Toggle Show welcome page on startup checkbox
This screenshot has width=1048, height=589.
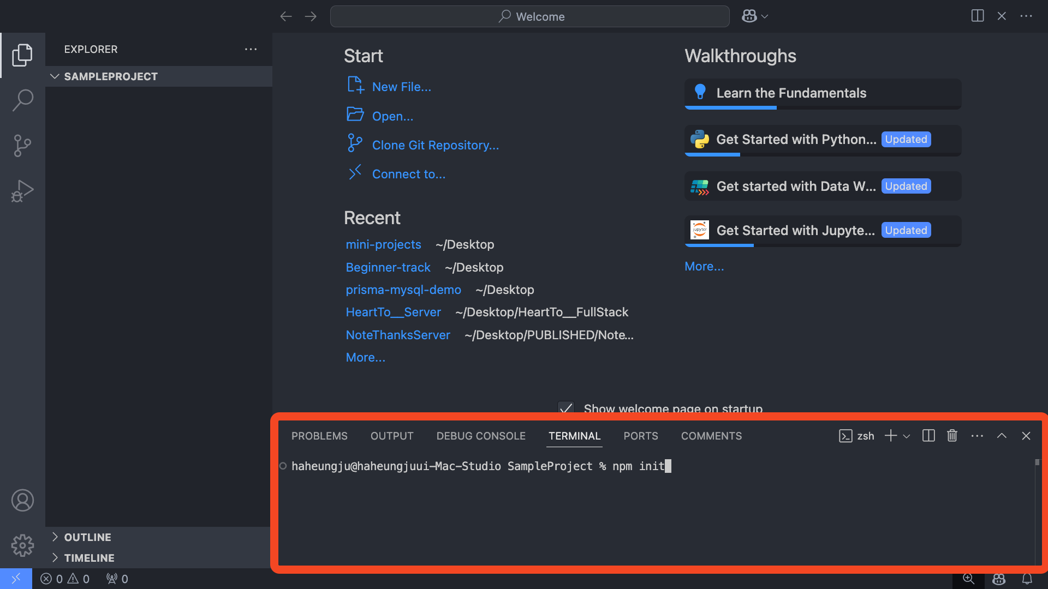[566, 408]
